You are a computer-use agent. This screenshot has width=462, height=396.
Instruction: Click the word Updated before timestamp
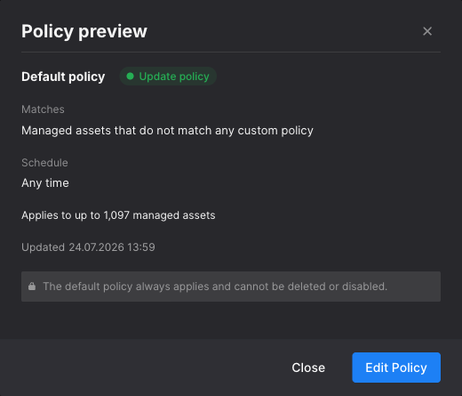click(43, 247)
